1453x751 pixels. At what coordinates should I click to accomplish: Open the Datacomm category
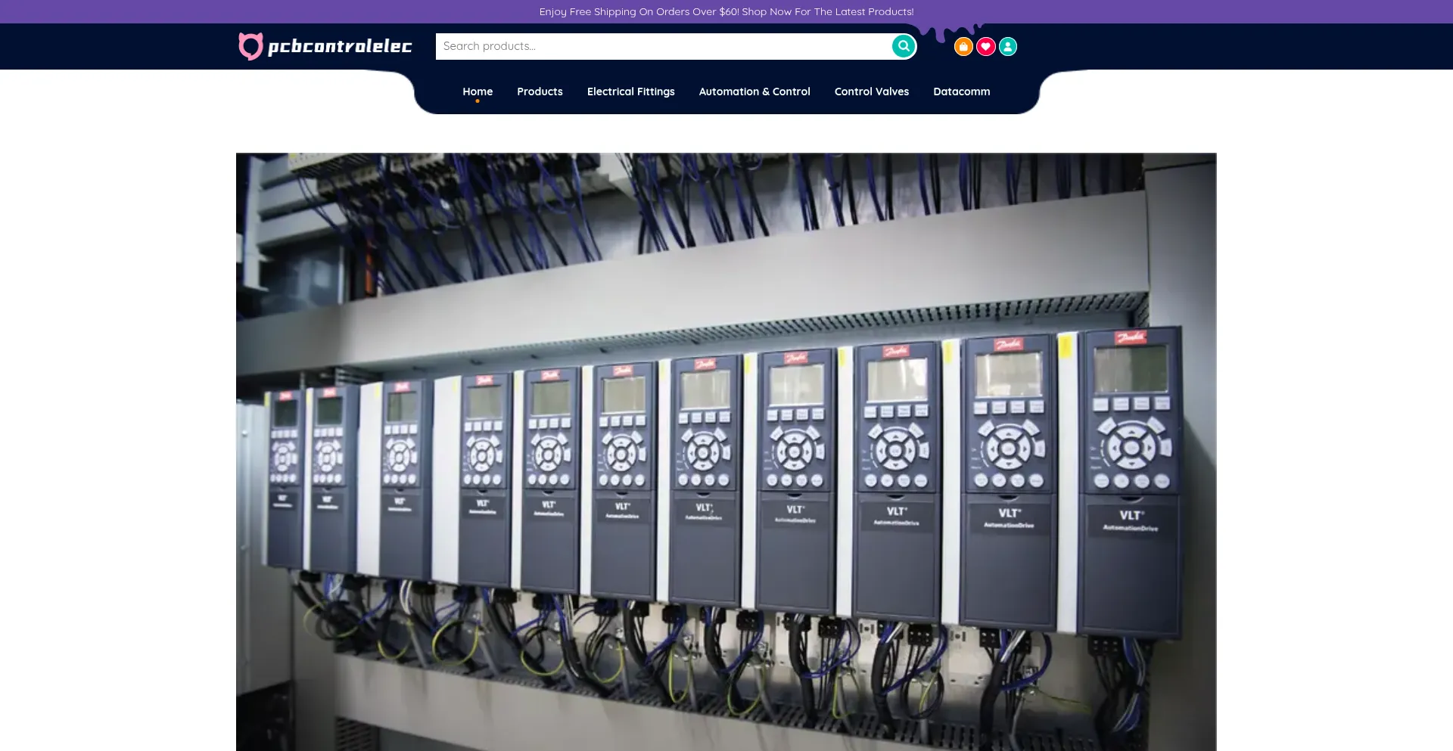pyautogui.click(x=961, y=92)
